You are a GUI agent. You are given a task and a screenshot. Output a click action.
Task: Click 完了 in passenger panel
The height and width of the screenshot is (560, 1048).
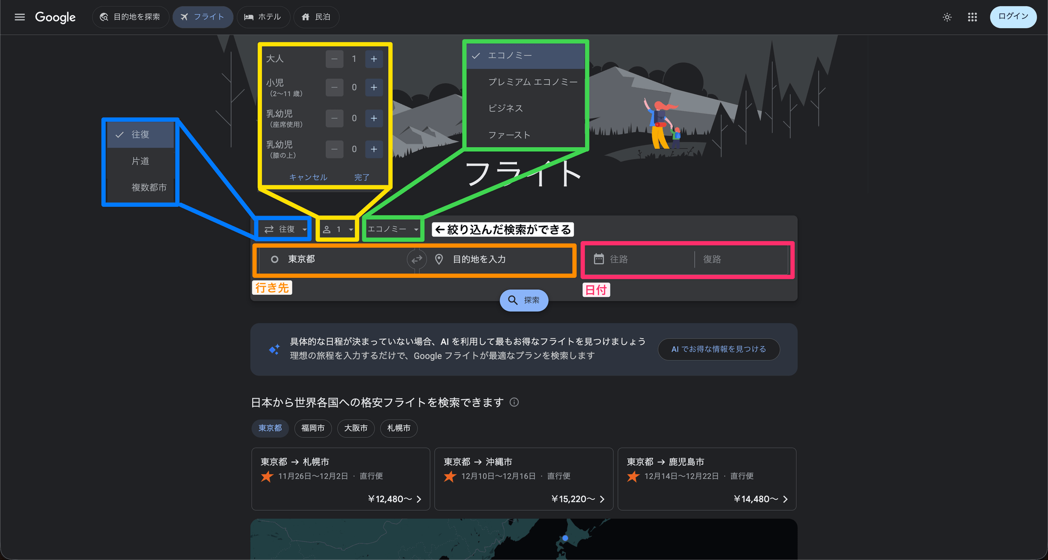[362, 177]
